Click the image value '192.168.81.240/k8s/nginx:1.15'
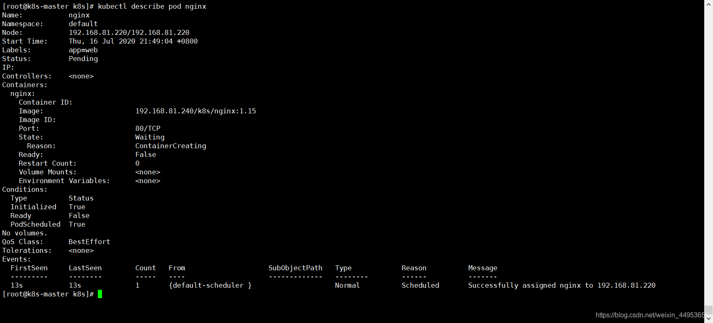Screen dimensions: 713x323 [196, 111]
